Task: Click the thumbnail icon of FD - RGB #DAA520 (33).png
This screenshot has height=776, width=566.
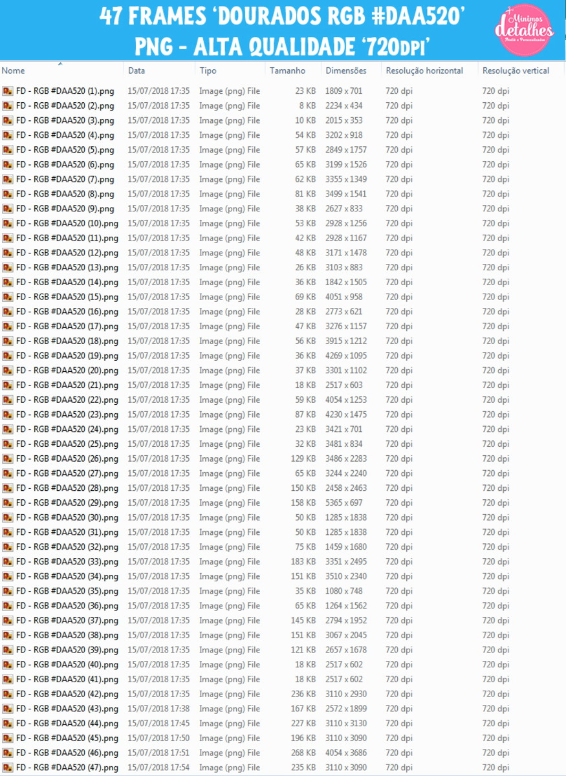Action: coord(8,561)
